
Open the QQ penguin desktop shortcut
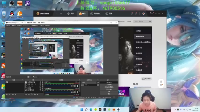12,14
